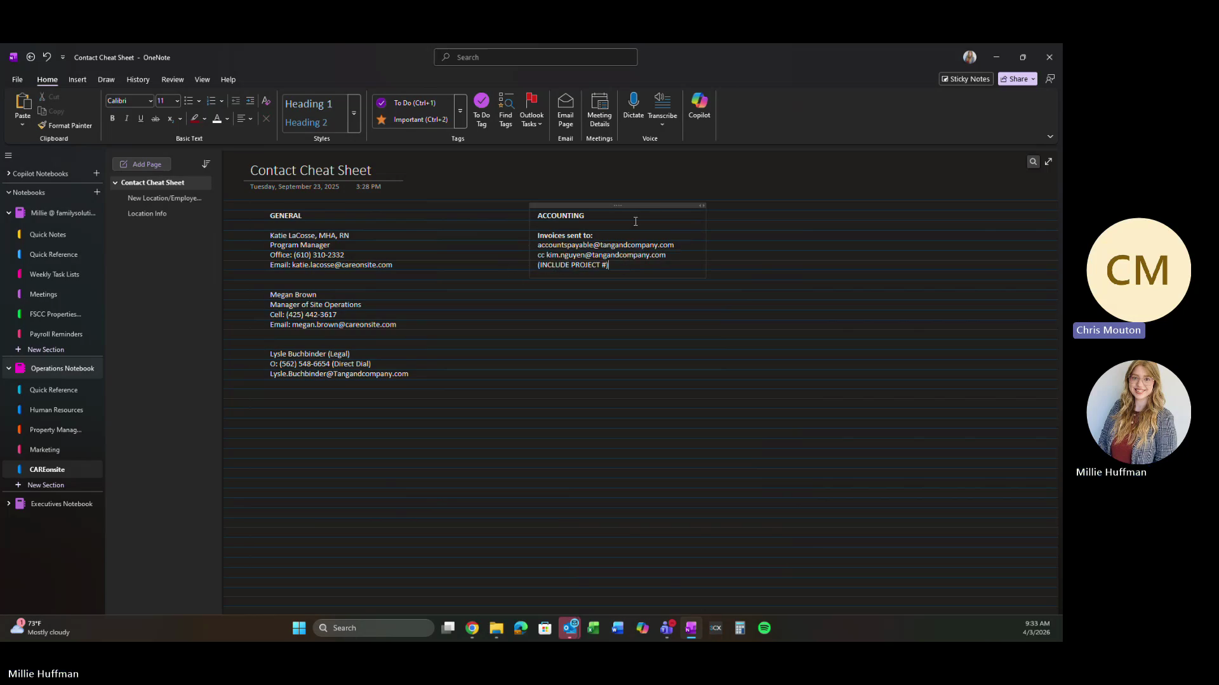Click the Undo arrow in title bar

[46, 57]
